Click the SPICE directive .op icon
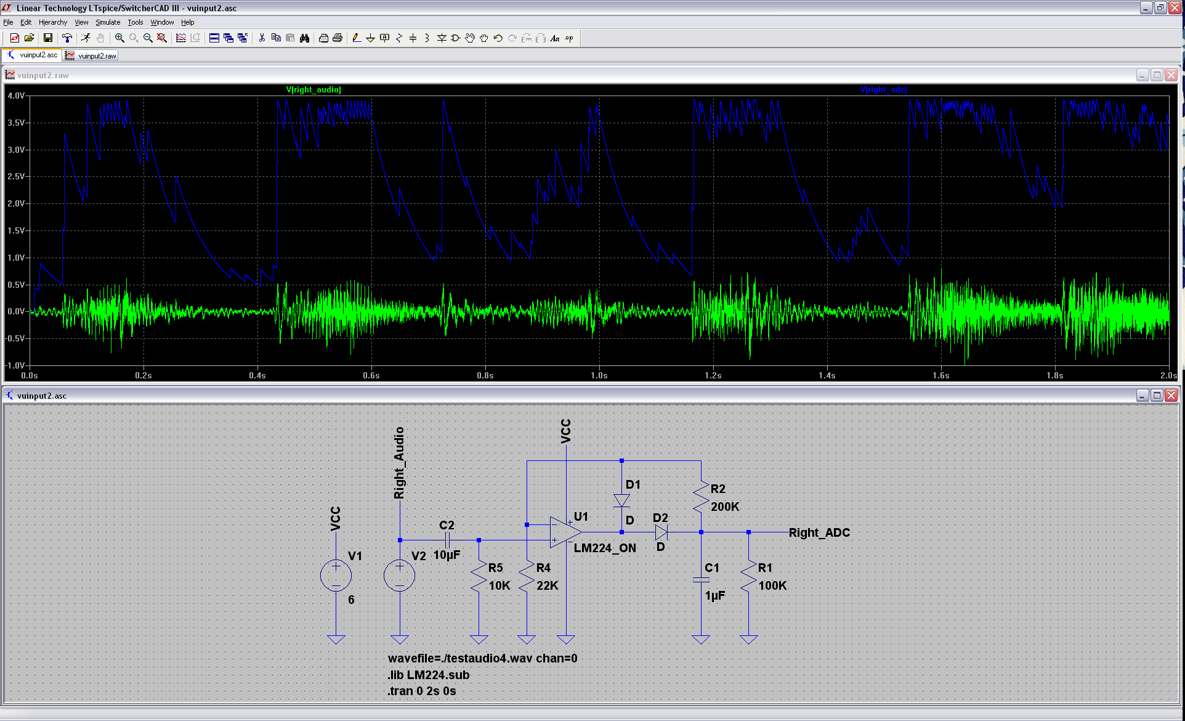Screen dimensions: 1185x721 pyautogui.click(x=569, y=38)
